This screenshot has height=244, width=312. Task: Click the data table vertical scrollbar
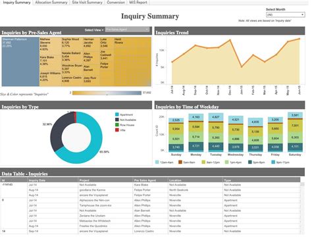[302, 208]
